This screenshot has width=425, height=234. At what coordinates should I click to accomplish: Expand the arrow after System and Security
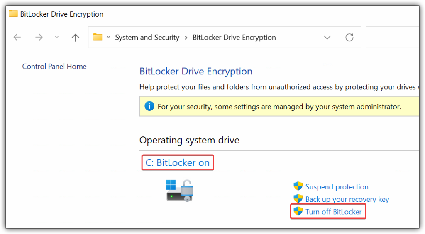(x=186, y=38)
